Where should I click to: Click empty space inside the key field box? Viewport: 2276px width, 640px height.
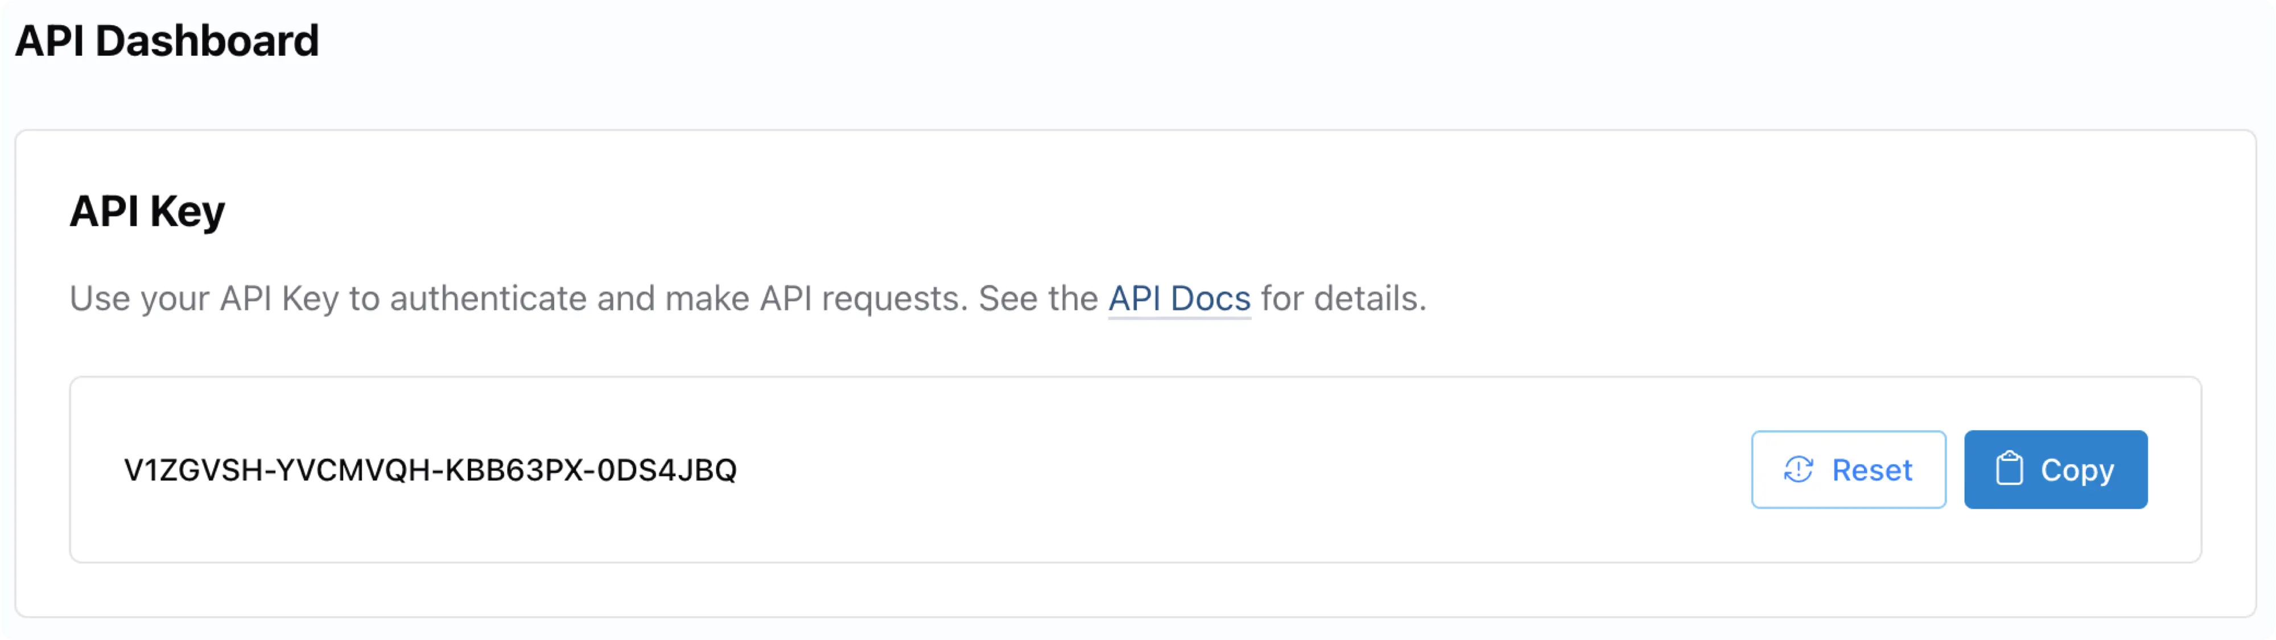point(1237,469)
